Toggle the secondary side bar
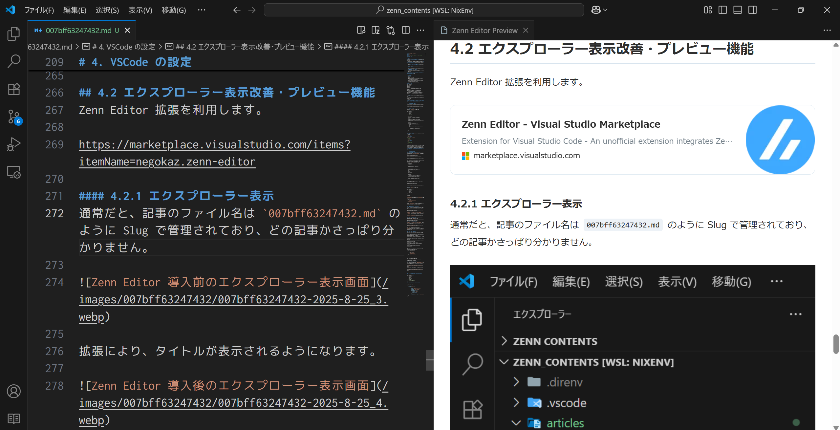This screenshot has height=430, width=840. tap(753, 10)
